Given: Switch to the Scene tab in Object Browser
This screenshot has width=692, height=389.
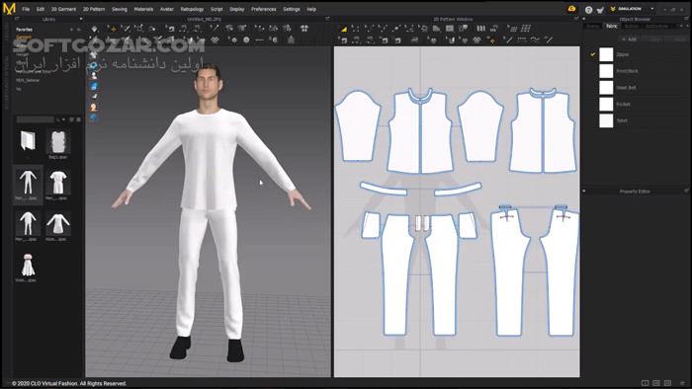Looking at the screenshot, I should [593, 27].
